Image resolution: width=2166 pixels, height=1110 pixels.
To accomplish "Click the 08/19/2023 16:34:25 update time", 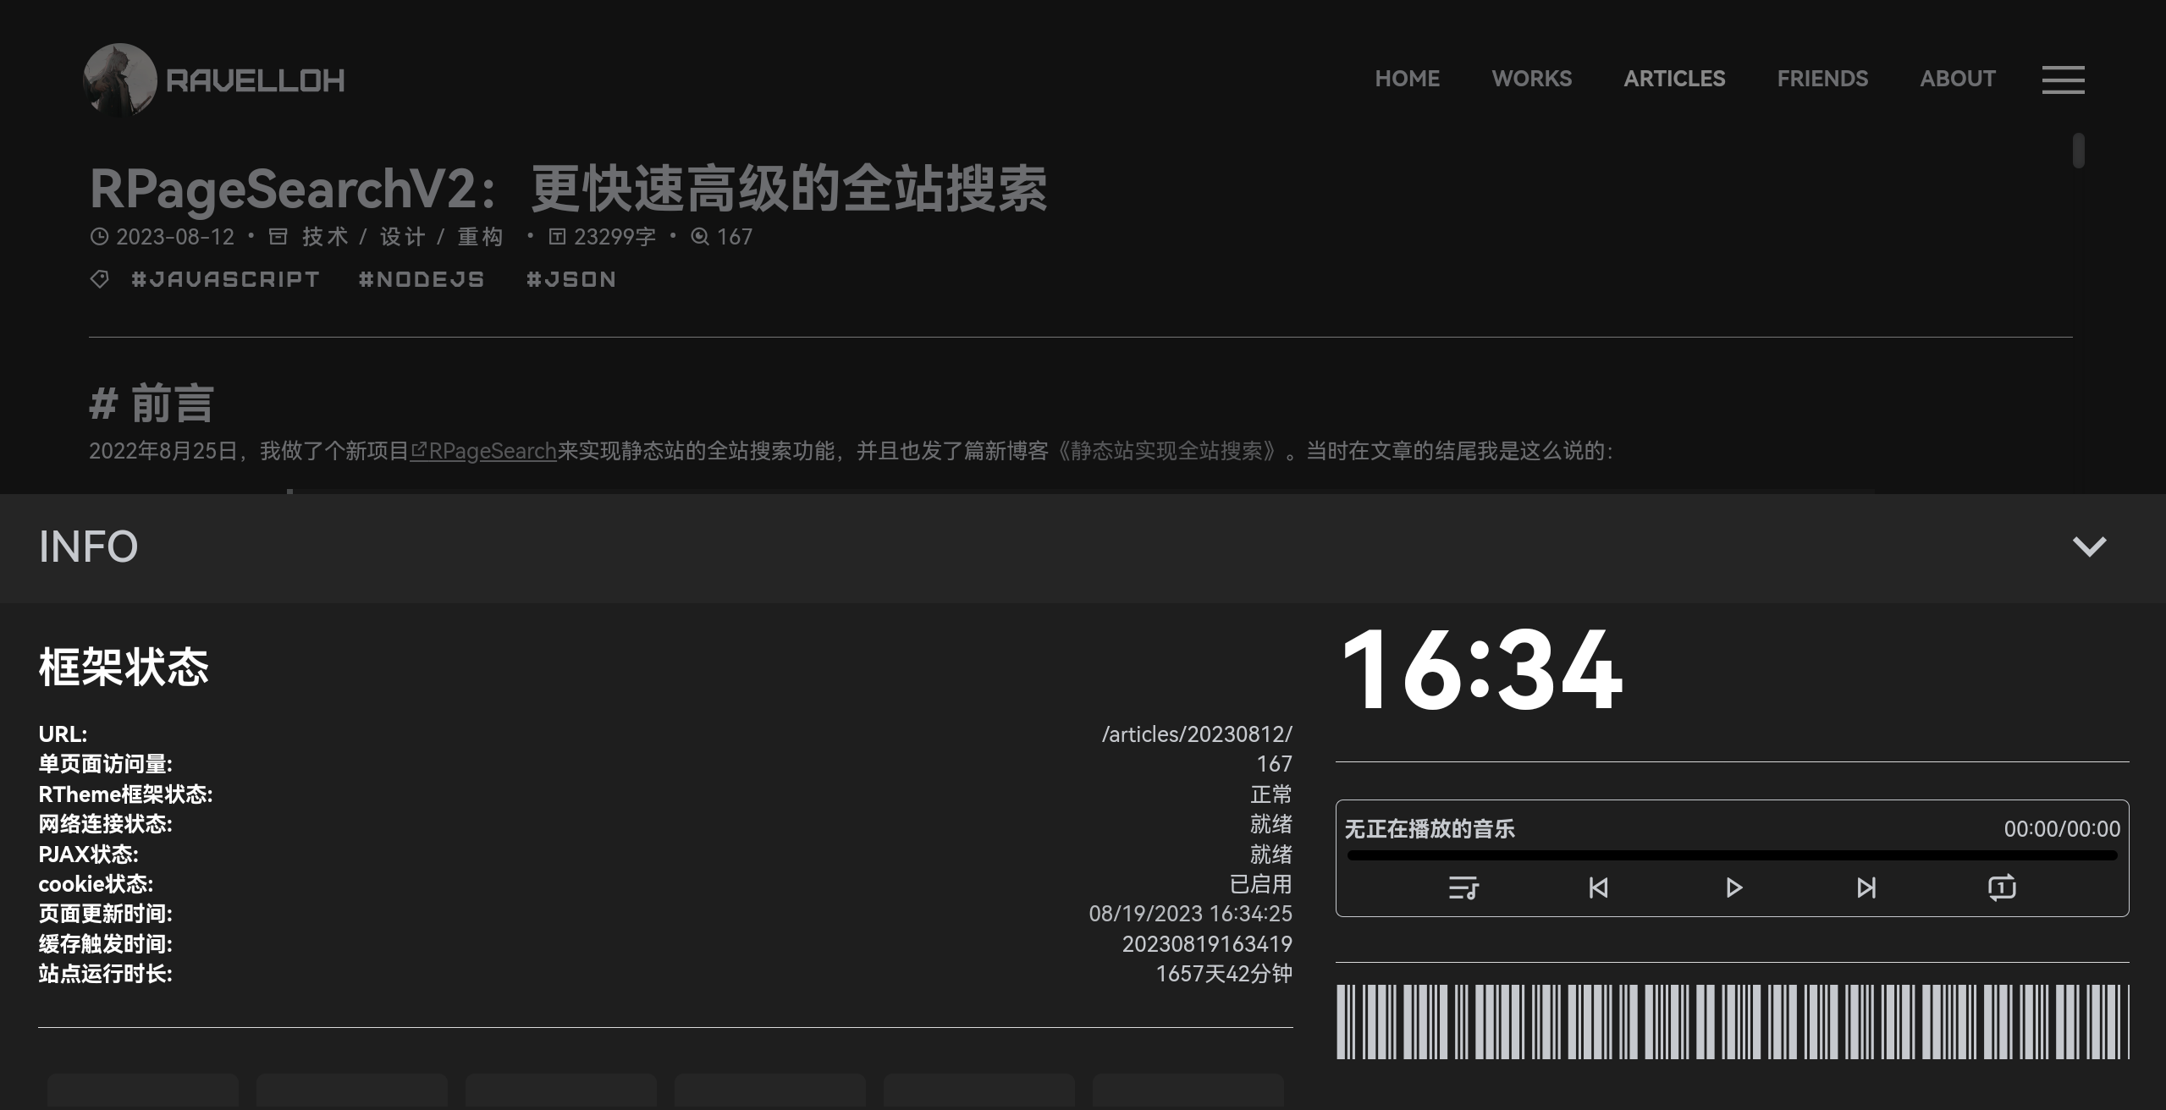I will 1190,914.
